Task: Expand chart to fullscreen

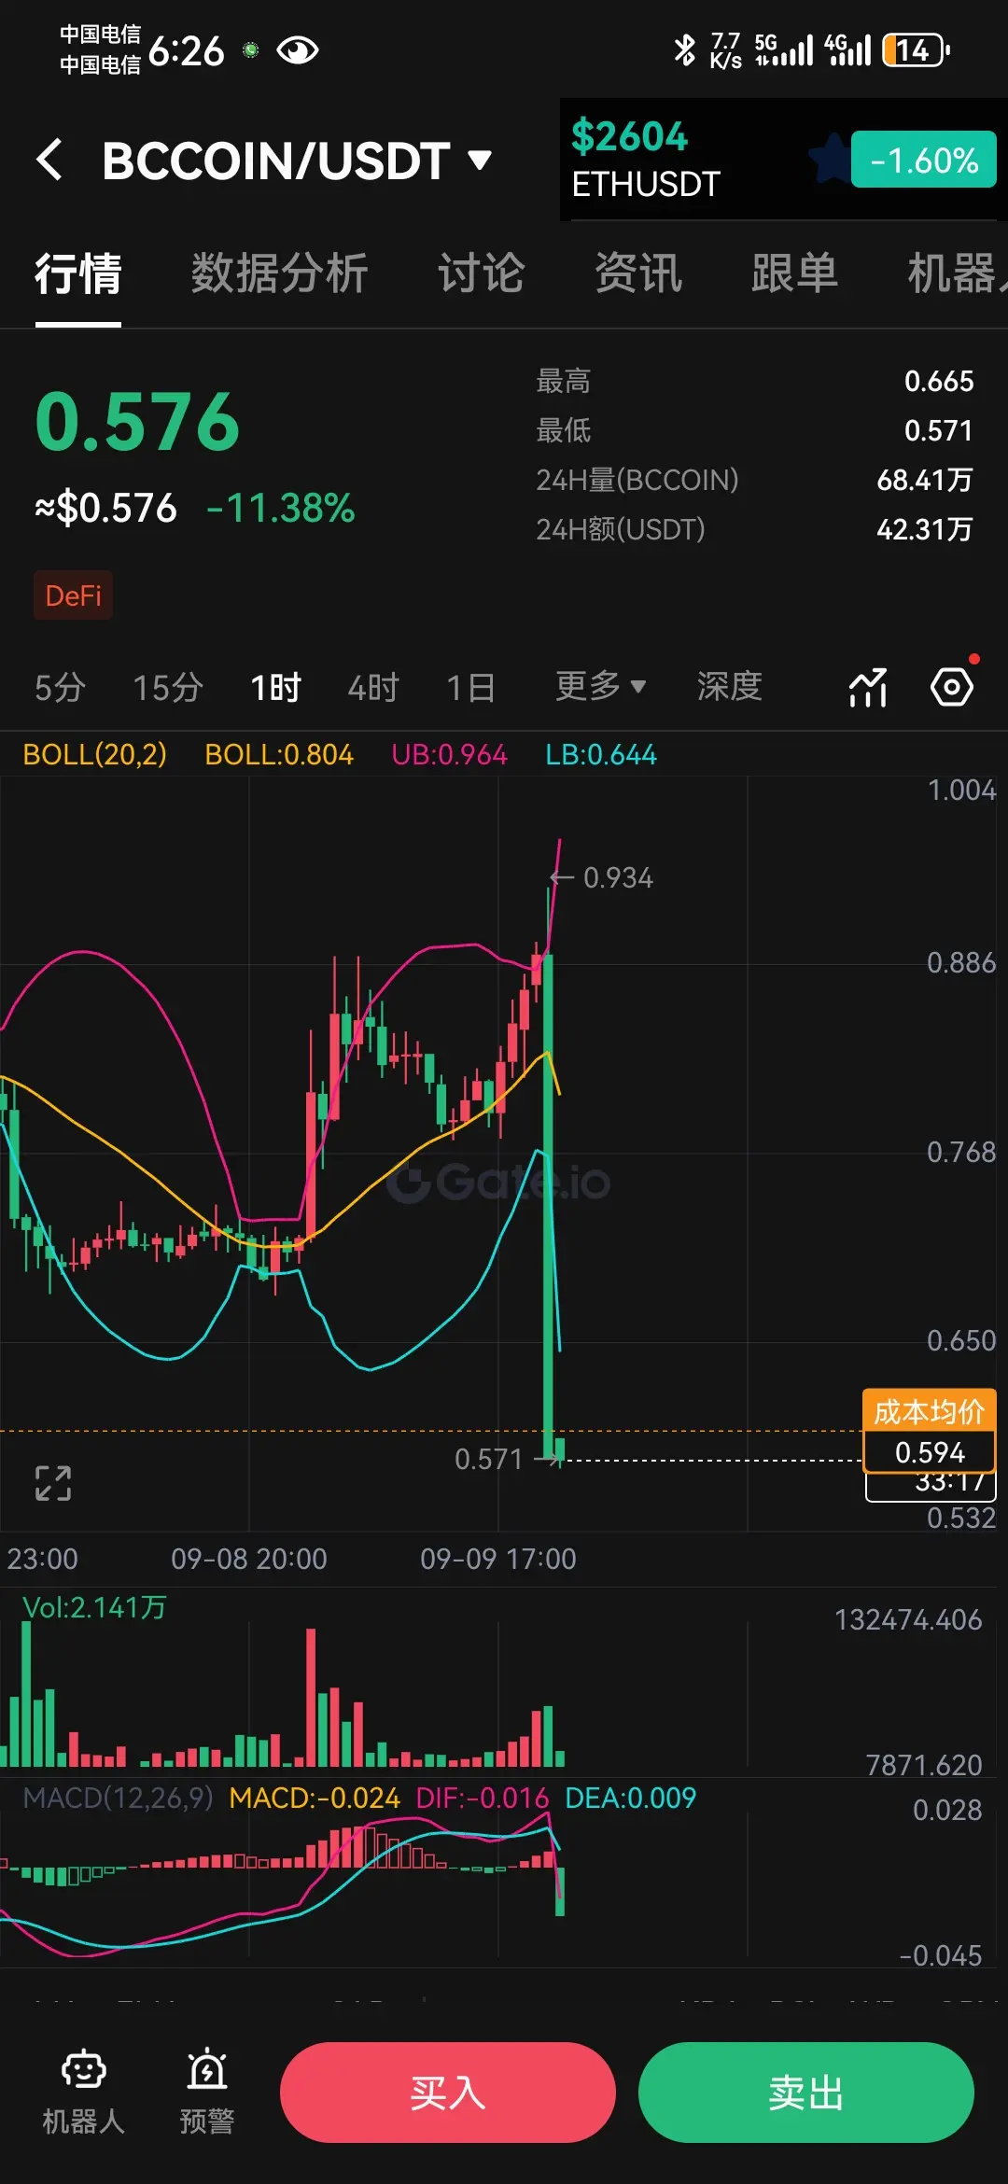Action: click(53, 1483)
